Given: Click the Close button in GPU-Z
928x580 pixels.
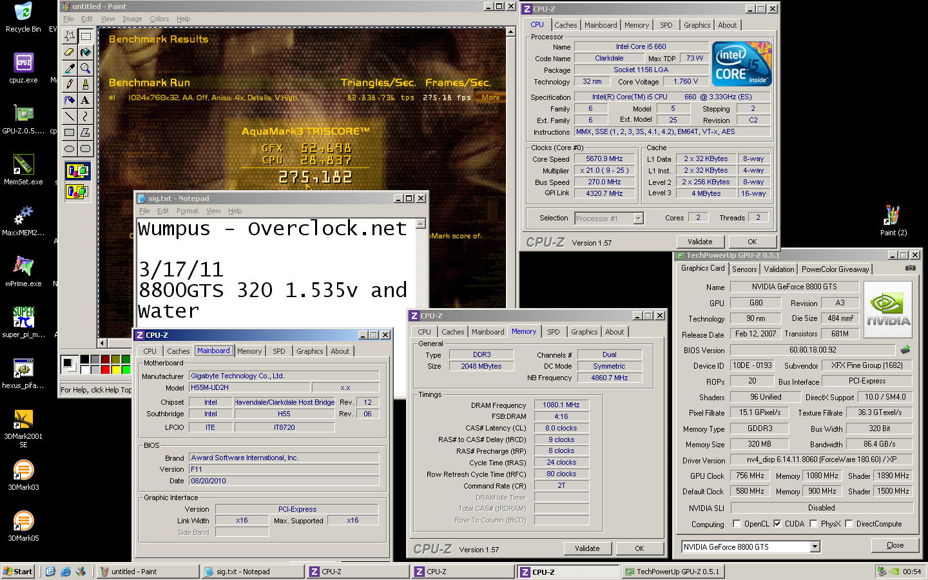Looking at the screenshot, I should pos(895,545).
